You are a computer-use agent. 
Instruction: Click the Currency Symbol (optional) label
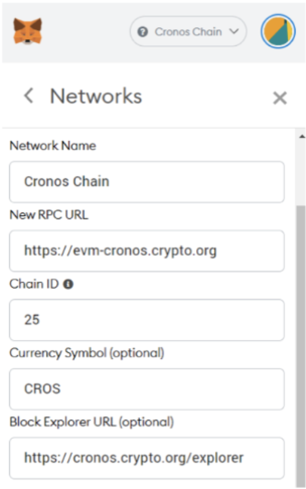pos(86,353)
